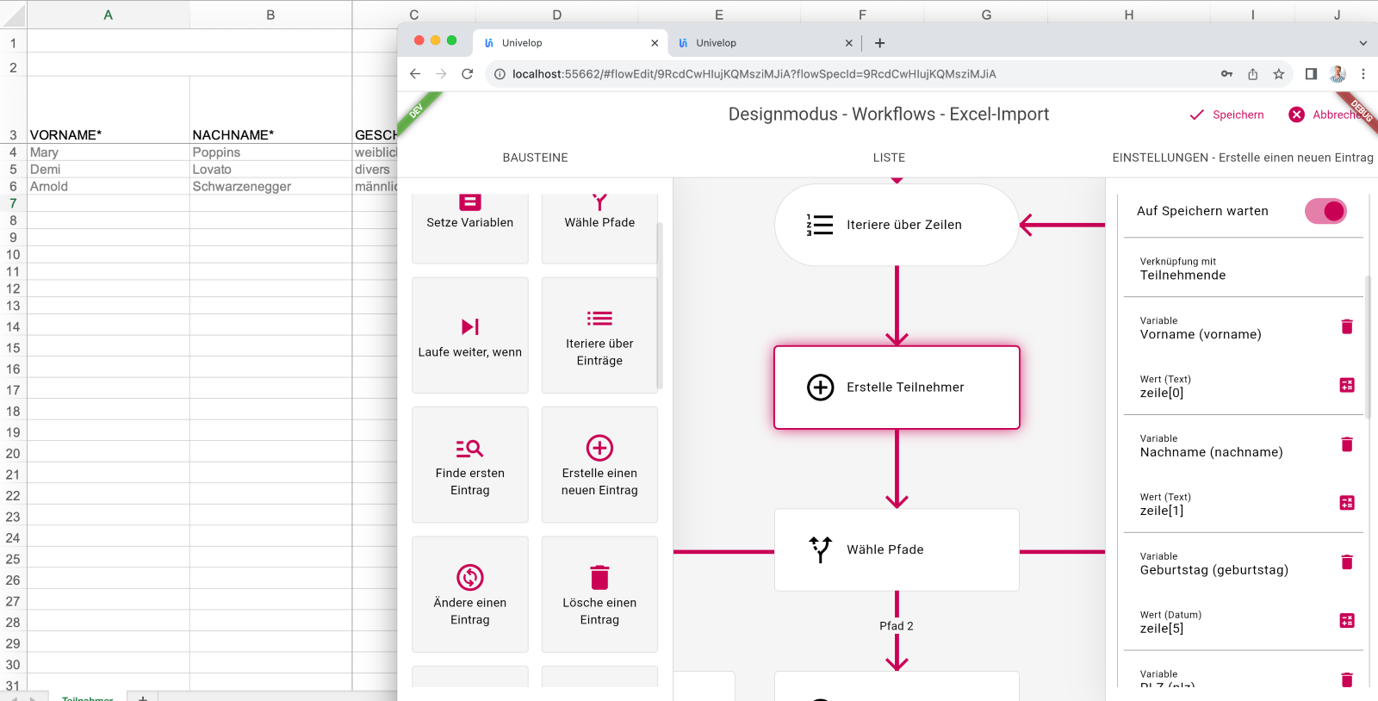Select the first Univelop browser tab
The image size is (1378, 701).
pyautogui.click(x=570, y=43)
